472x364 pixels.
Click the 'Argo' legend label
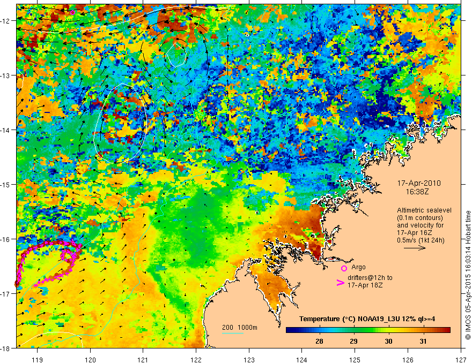coord(358,267)
